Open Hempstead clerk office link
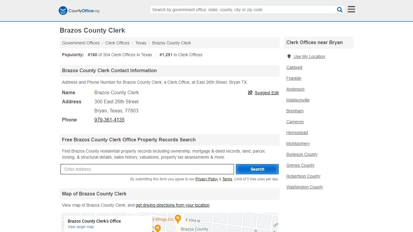The height and width of the screenshot is (232, 413). (x=297, y=133)
